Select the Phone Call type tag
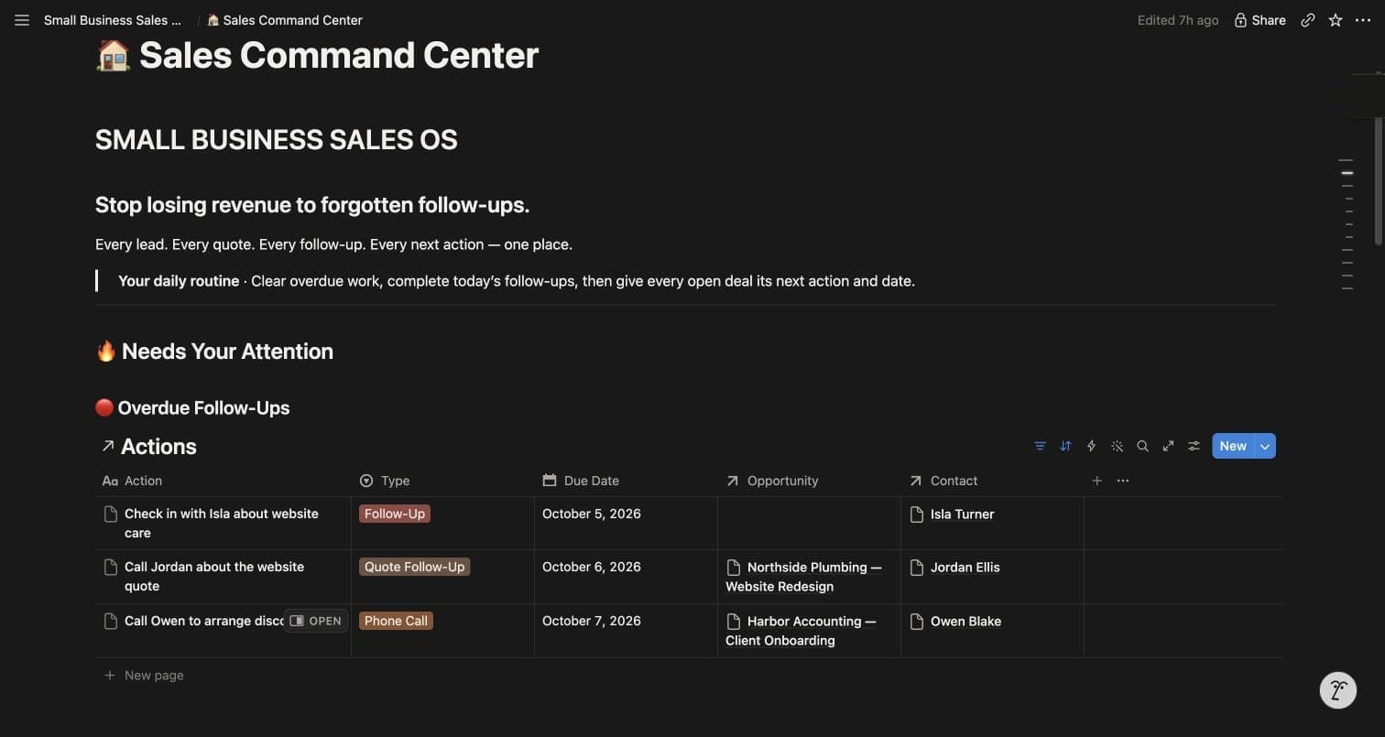Image resolution: width=1385 pixels, height=737 pixels. (396, 621)
